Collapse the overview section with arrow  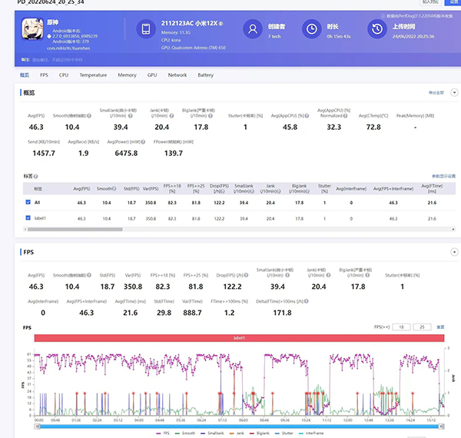[x=453, y=92]
